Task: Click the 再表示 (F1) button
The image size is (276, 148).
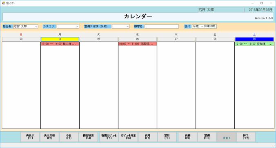Action: (30, 137)
